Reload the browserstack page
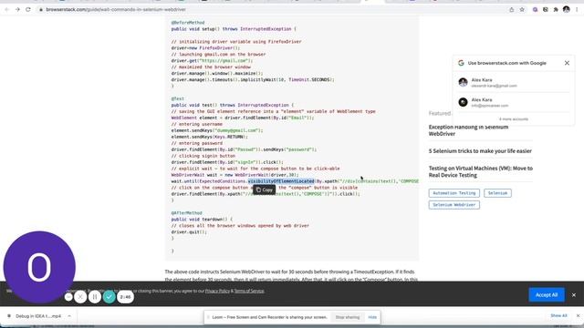This screenshot has width=584, height=328. tap(28, 10)
